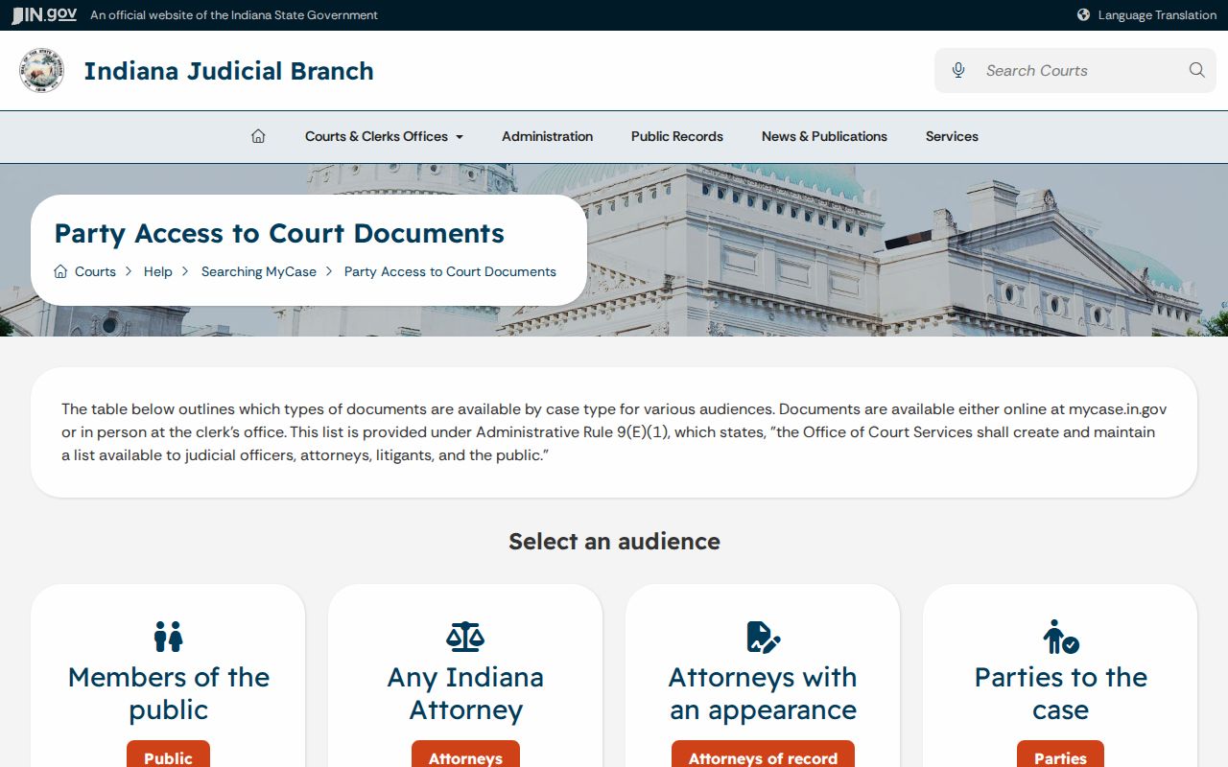Click the Any Indiana Attorney heading
Image resolution: width=1228 pixels, height=767 pixels.
[465, 693]
